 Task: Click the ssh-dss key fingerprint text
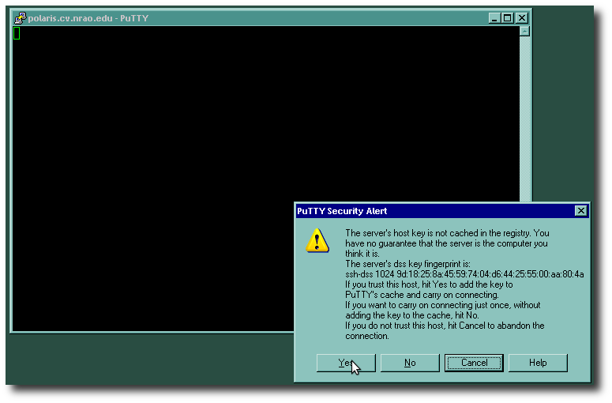(x=464, y=274)
